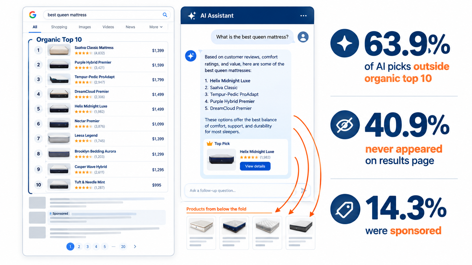
Task: Go to results page 3
Action: coord(88,247)
